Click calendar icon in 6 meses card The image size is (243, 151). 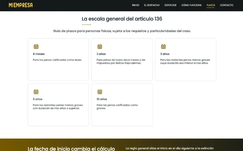point(36,47)
